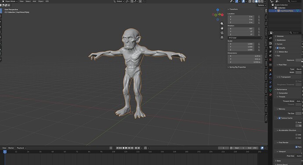Open the Add menu
Viewport: 303px width, 165px height.
(34, 1)
